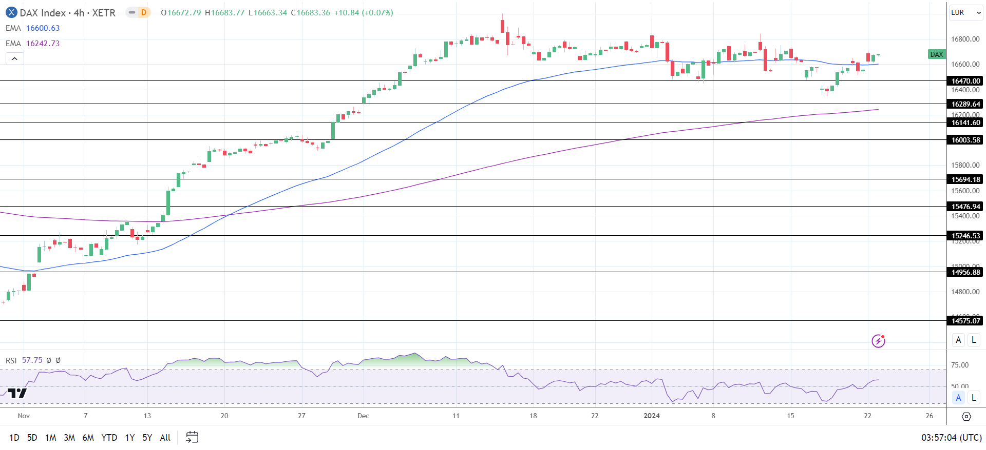Select the RSI 57.75 indicator legend
Image resolution: width=986 pixels, height=450 pixels.
[24, 360]
